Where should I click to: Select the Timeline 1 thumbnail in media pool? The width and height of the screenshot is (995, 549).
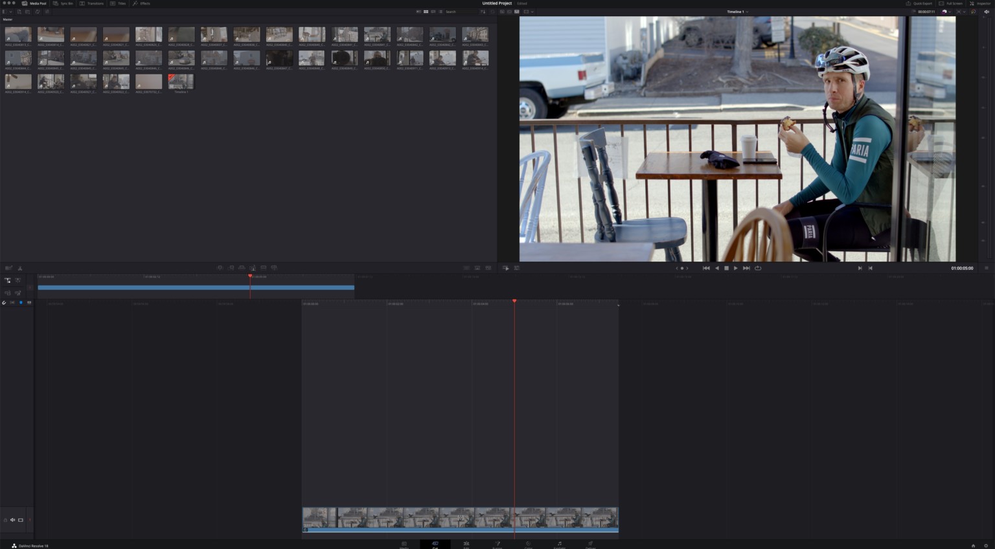181,81
